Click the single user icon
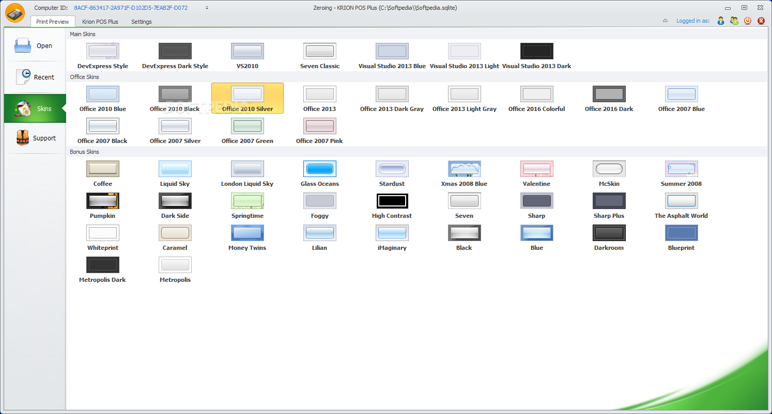This screenshot has width=772, height=414. (x=721, y=21)
